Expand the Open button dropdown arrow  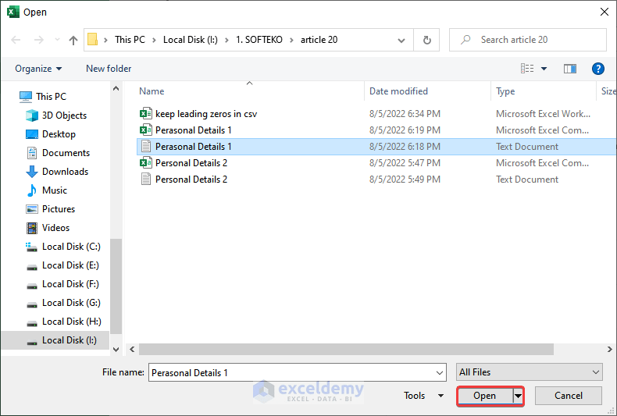click(519, 396)
